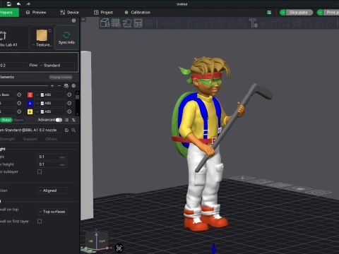
Task: Click red filament 2 color swatch
Action: [30, 95]
